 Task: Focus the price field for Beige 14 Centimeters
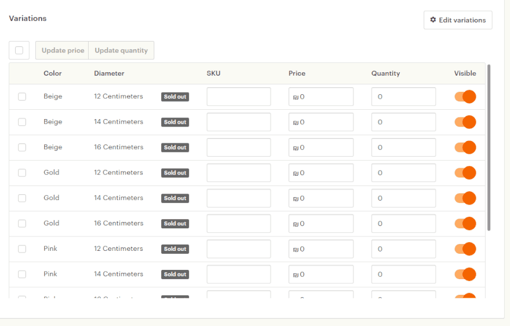pyautogui.click(x=321, y=122)
